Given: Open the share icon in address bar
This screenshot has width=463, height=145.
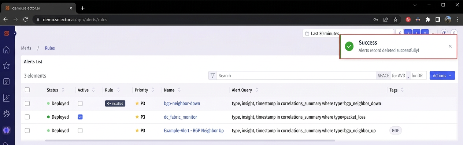Looking at the screenshot, I should [386, 19].
